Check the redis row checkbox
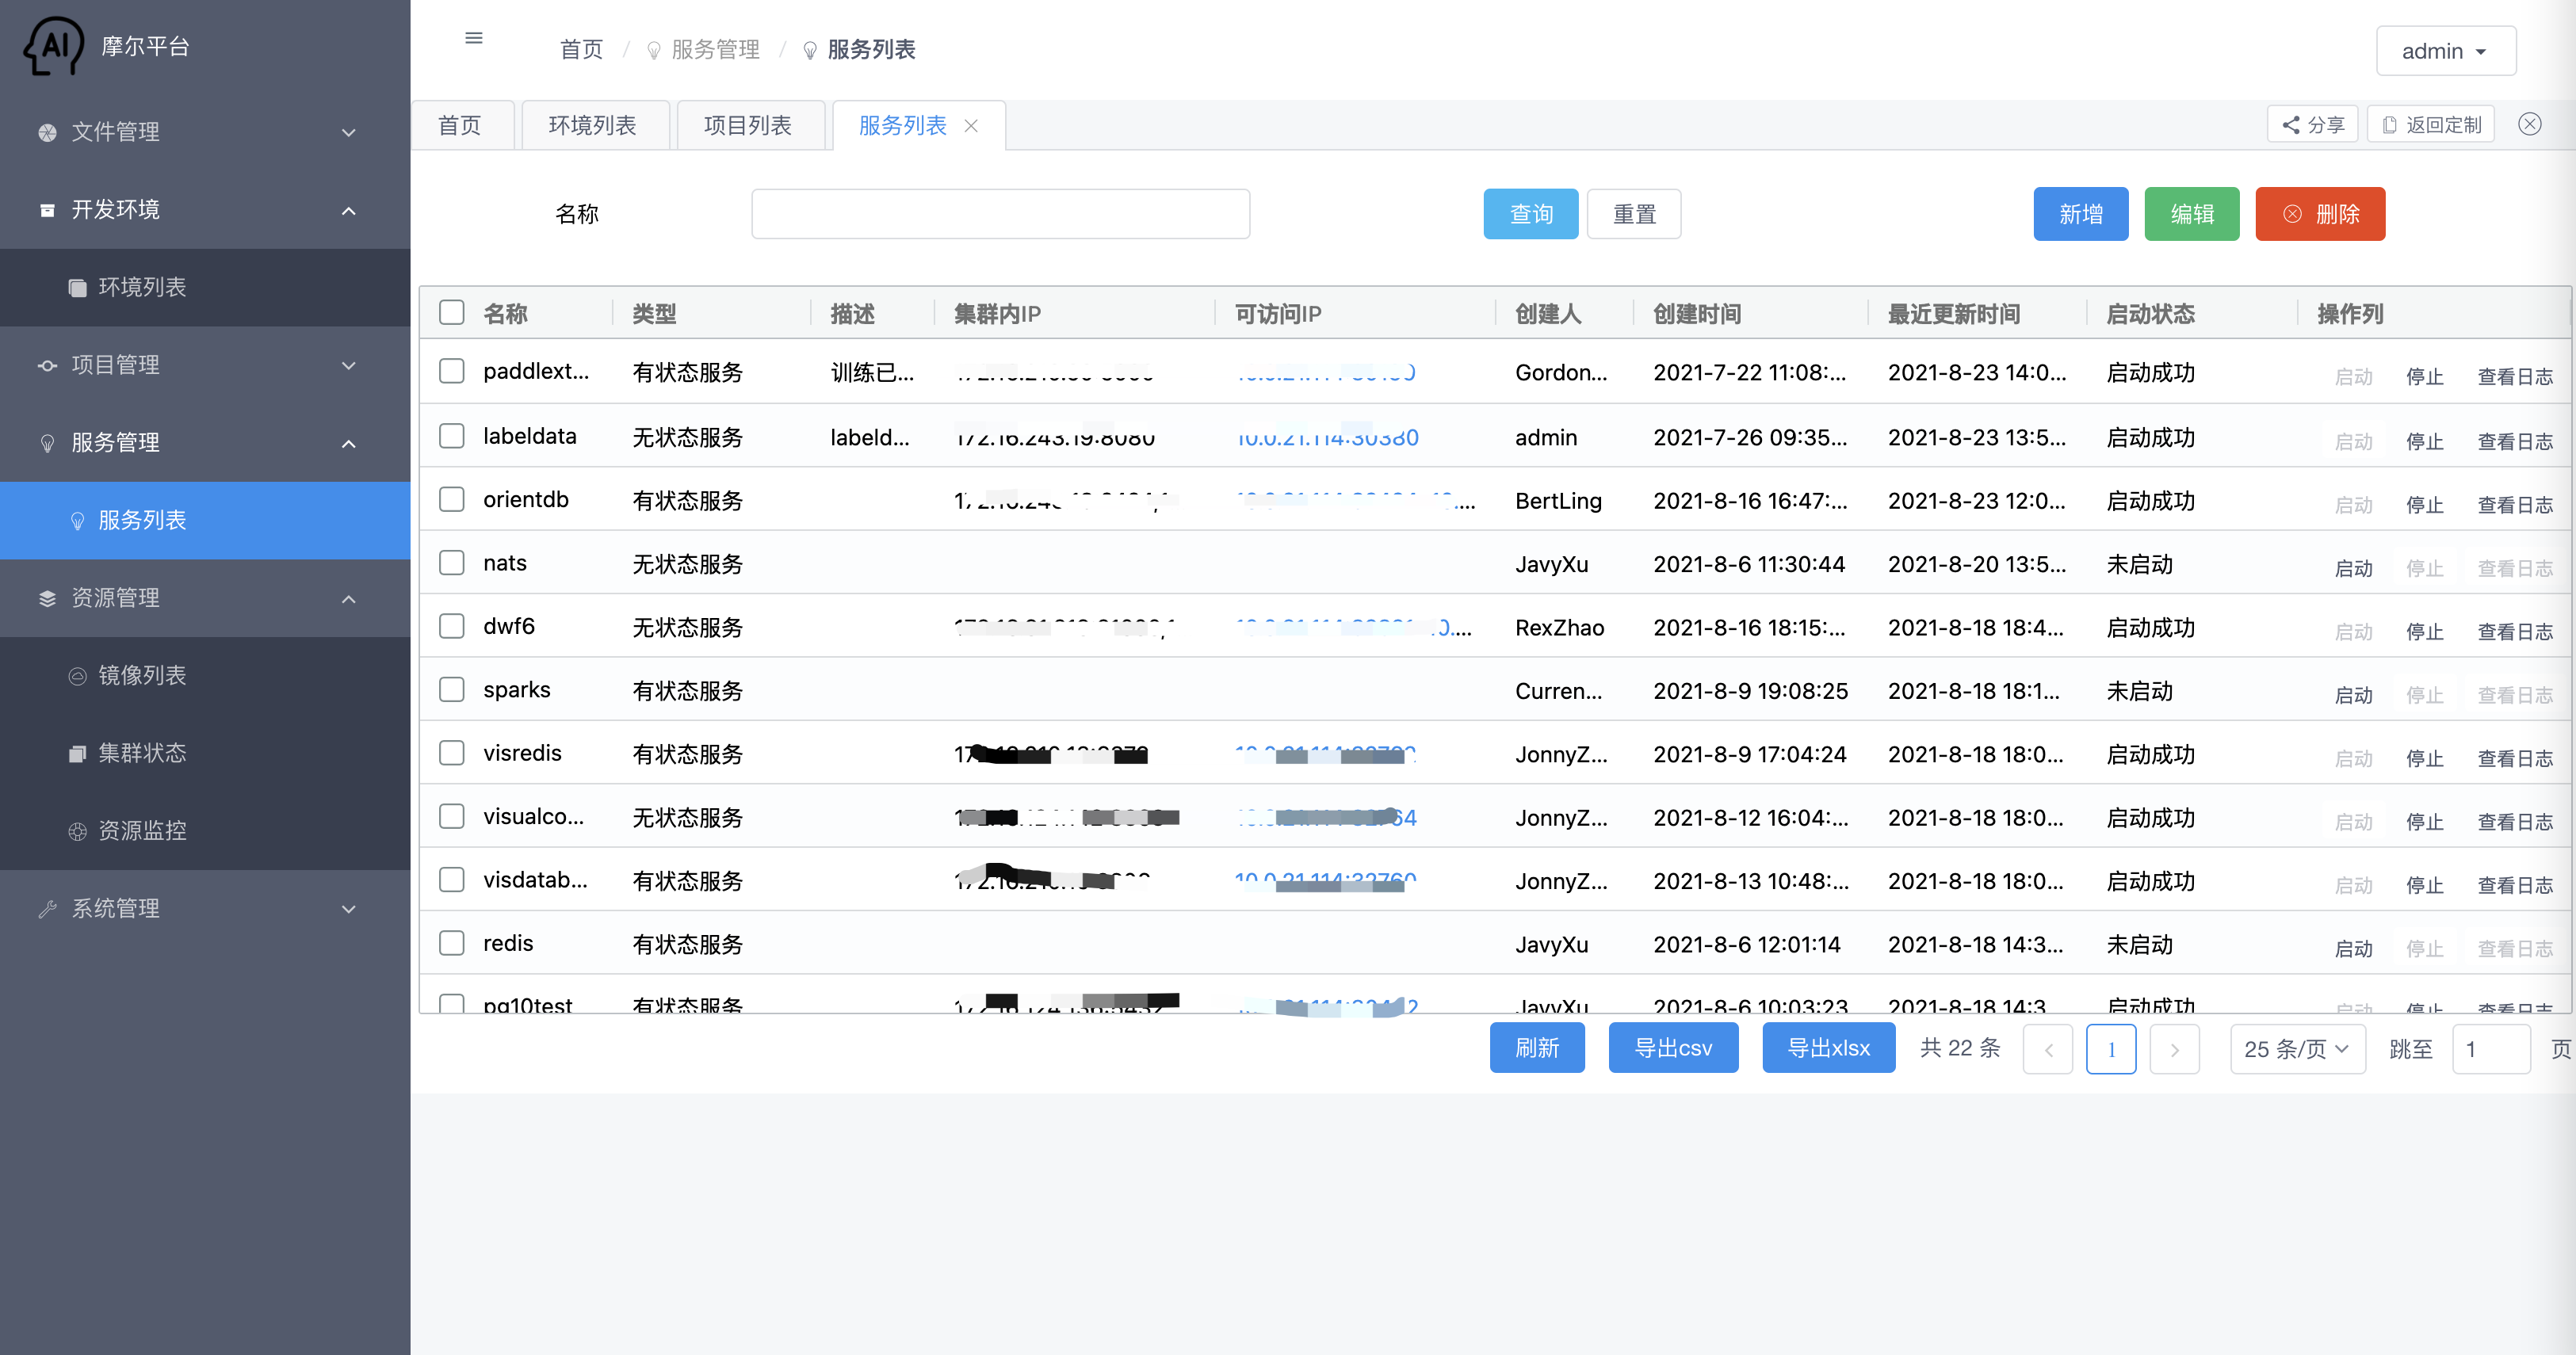The image size is (2576, 1355). click(x=452, y=943)
